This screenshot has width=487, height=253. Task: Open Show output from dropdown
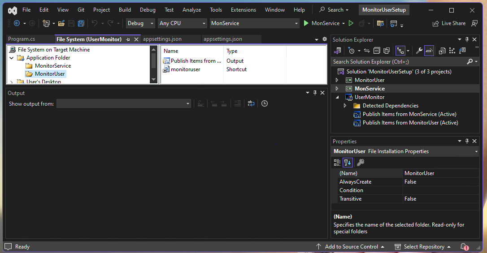click(x=124, y=103)
